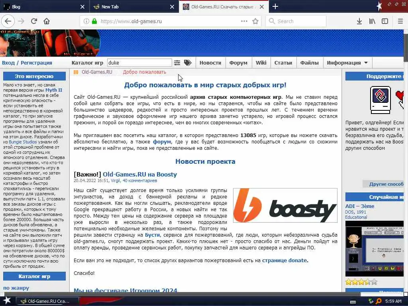Image resolution: width=408 pixels, height=306 pixels.
Task: Open the Firefox hamburger menu
Action: click(x=400, y=21)
